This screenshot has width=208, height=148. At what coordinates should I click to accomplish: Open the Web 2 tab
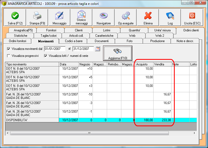click(160, 36)
